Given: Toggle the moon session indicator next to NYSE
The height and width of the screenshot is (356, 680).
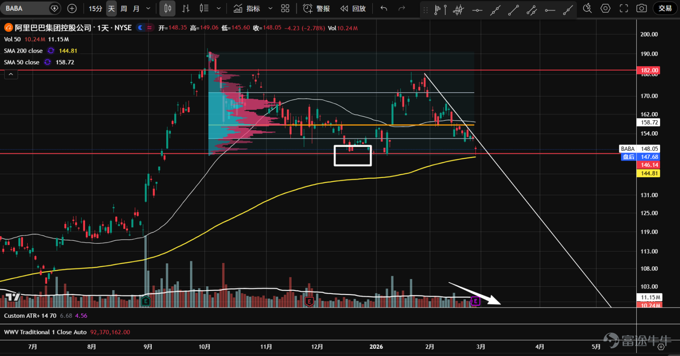Looking at the screenshot, I should (x=140, y=28).
